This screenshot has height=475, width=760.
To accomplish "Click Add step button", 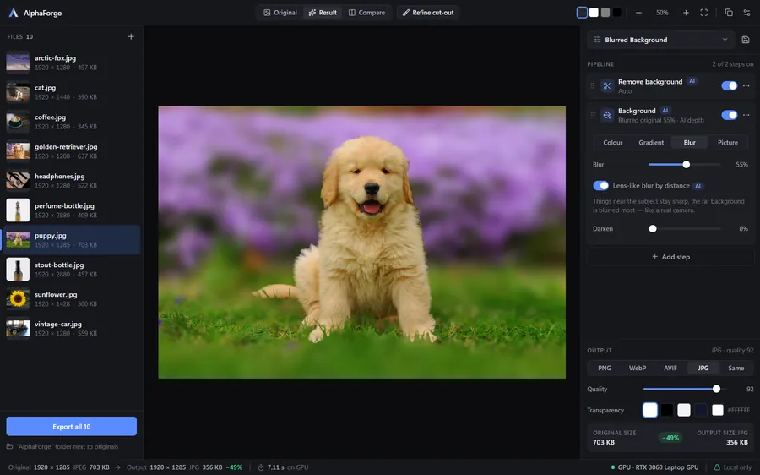I will coord(670,257).
